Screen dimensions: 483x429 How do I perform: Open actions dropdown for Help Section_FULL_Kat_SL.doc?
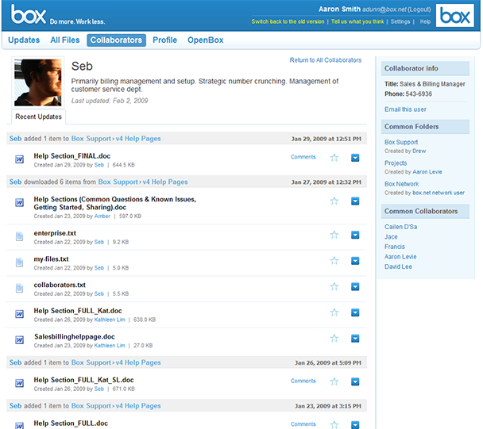click(355, 381)
